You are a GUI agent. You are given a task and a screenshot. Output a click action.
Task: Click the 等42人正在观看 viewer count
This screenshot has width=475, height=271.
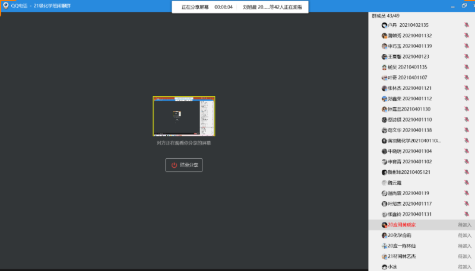point(286,7)
